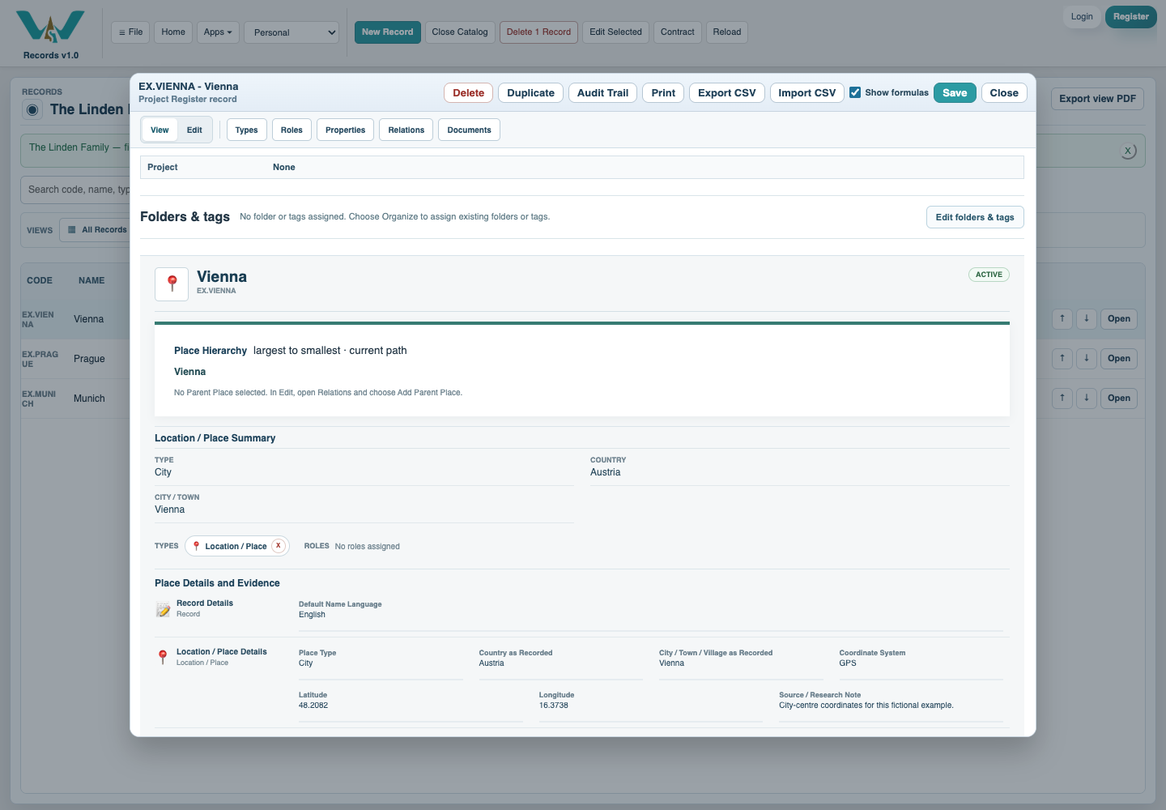The height and width of the screenshot is (810, 1166).
Task: Click the red Delete button
Action: (x=469, y=93)
